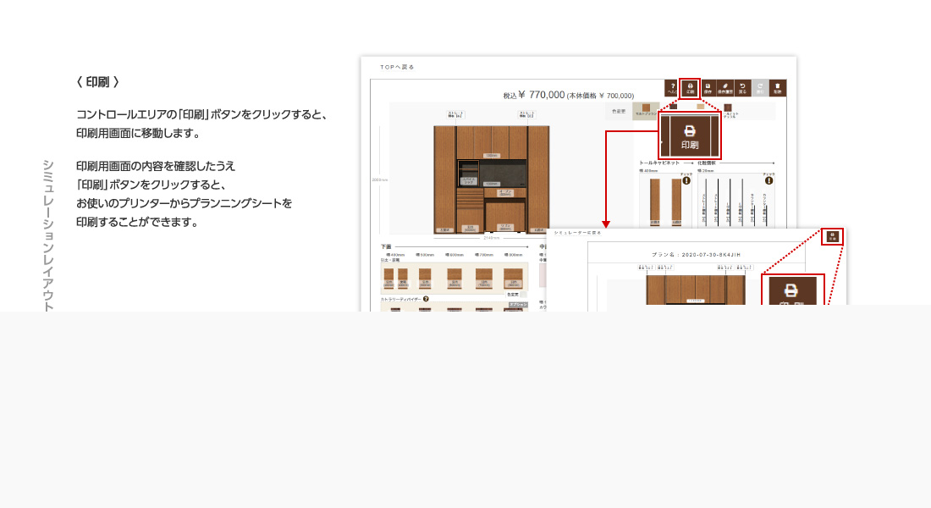Click the 戻る undo icon
Screen dimensions: 931x508
pos(742,87)
